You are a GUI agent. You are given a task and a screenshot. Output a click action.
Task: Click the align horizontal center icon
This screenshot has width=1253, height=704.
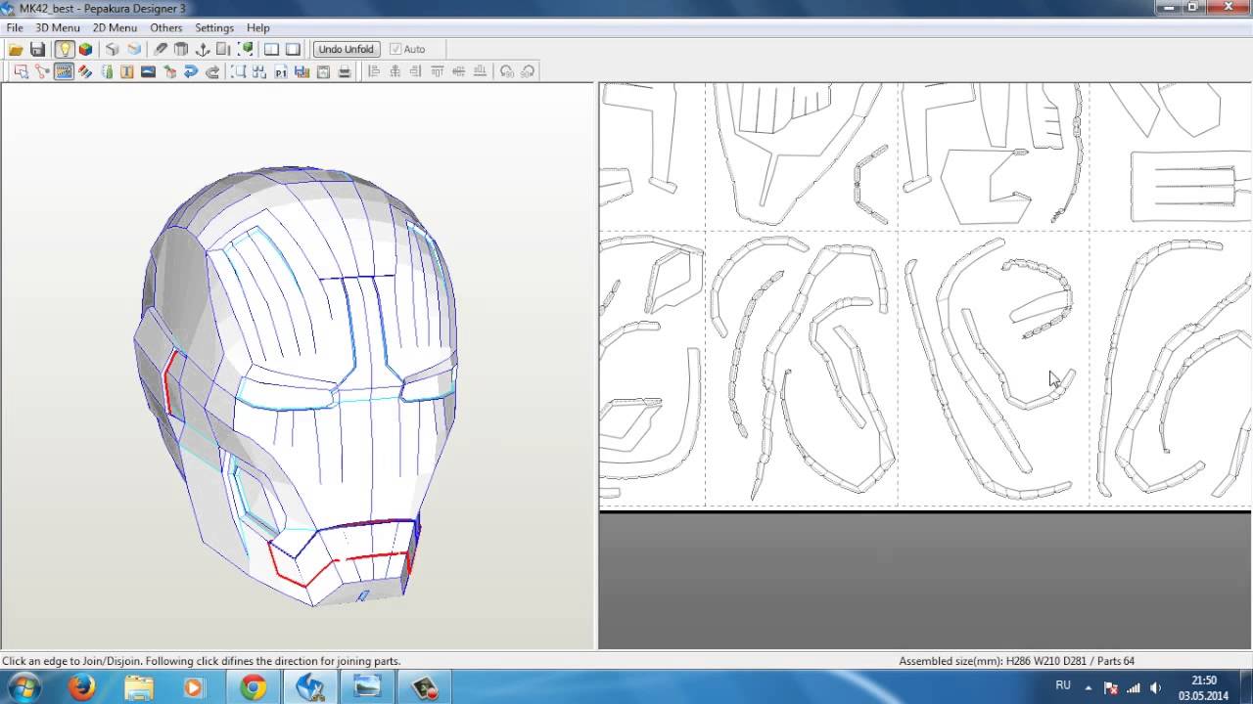point(394,71)
